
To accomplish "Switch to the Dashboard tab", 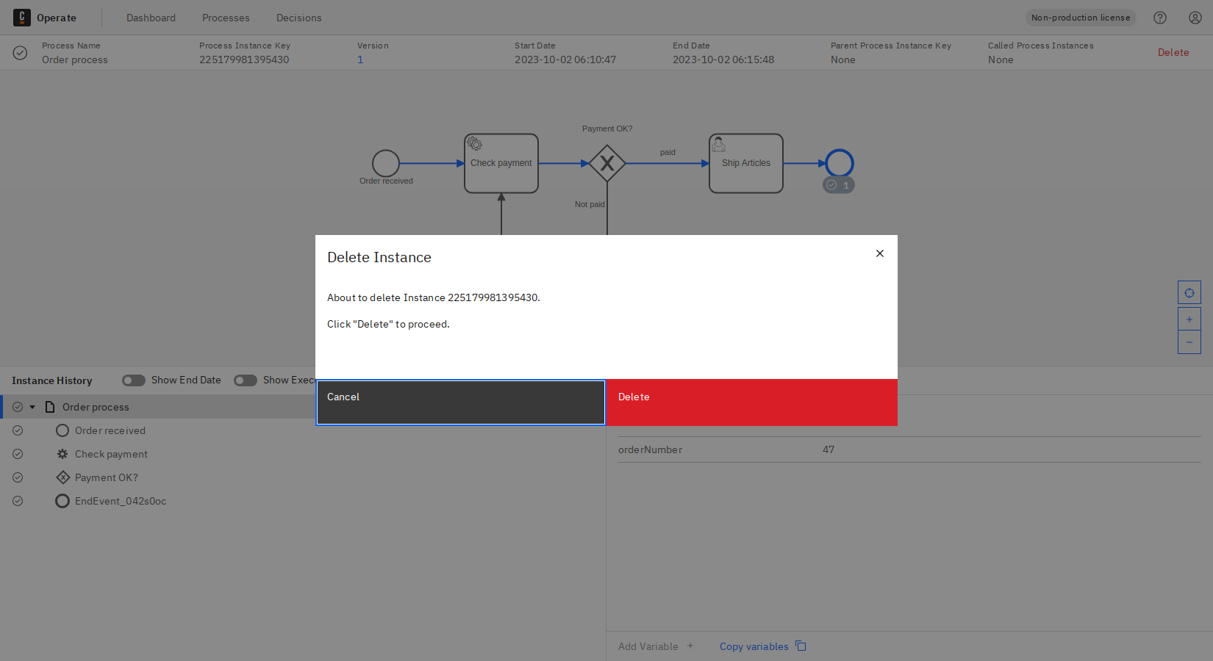I will (151, 18).
